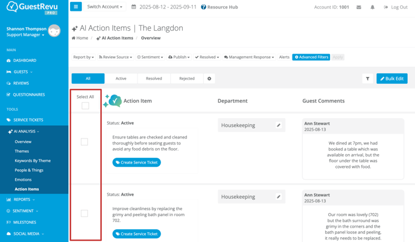Click the user avatar in sidebar
This screenshot has width=415, height=242.
tap(54, 31)
